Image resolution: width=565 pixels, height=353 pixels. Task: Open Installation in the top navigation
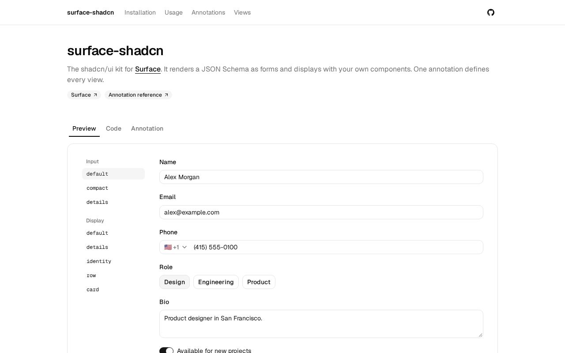[x=140, y=12]
